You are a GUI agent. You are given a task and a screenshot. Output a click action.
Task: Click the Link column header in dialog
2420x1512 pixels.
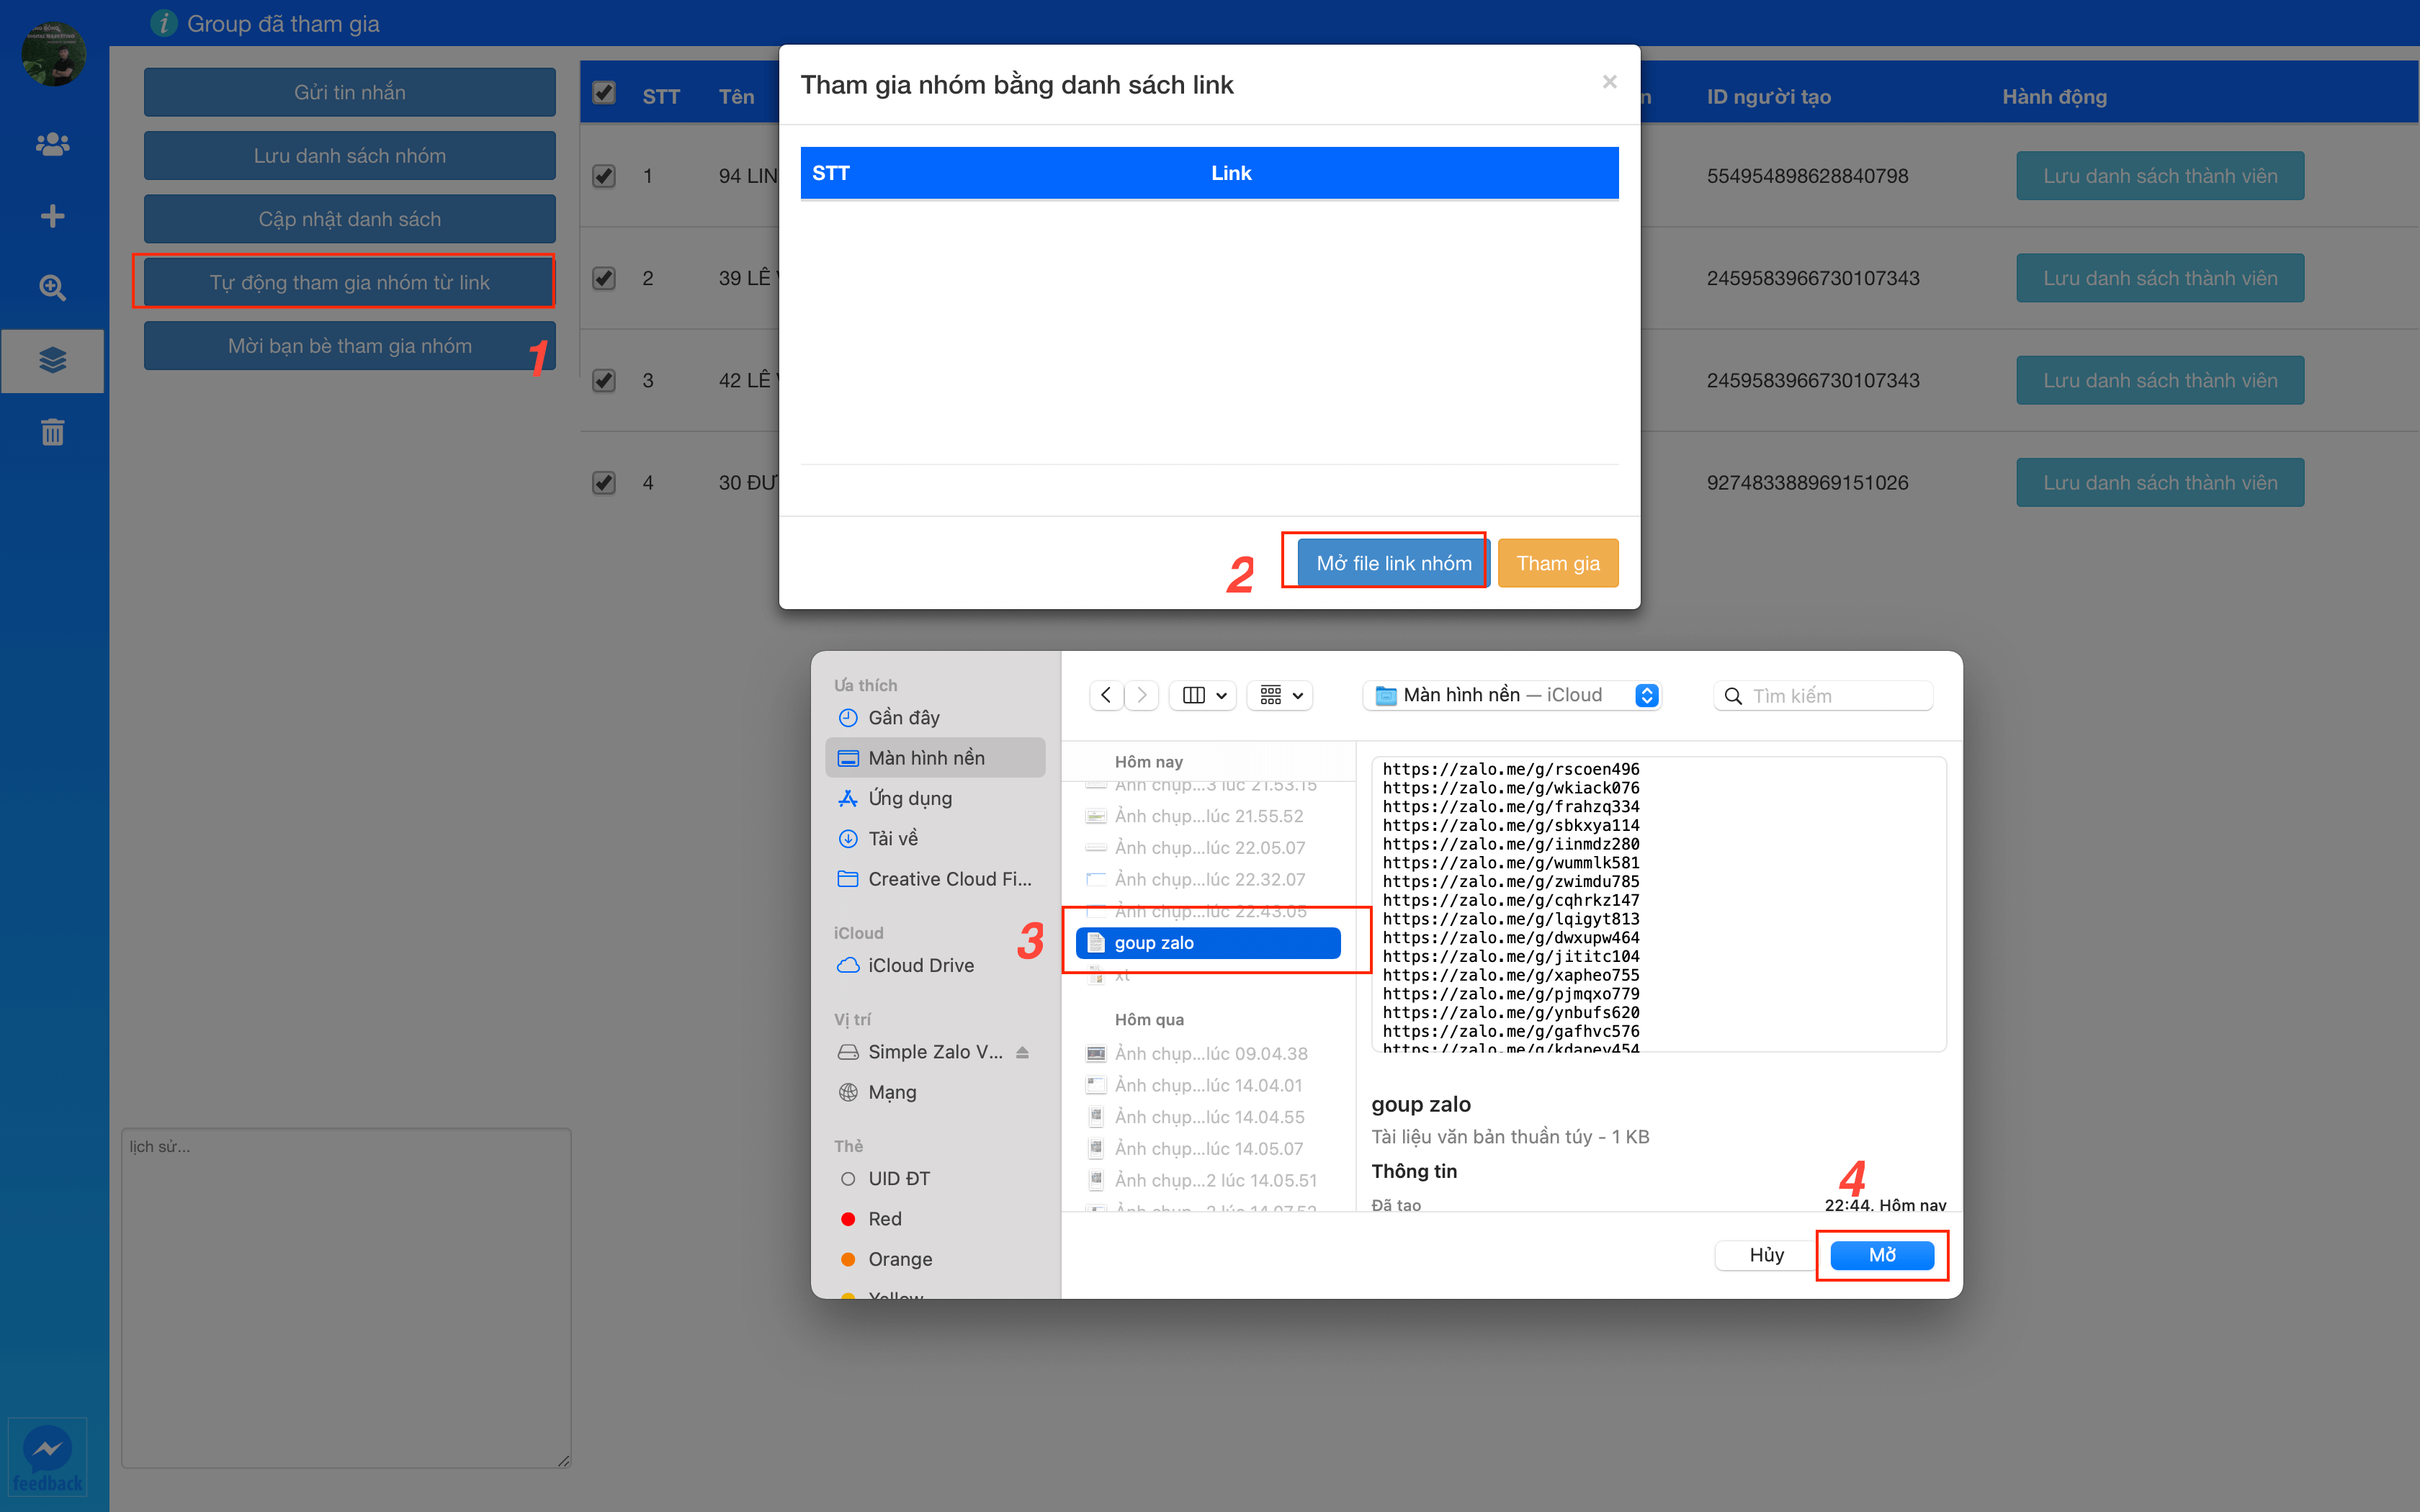(1231, 173)
